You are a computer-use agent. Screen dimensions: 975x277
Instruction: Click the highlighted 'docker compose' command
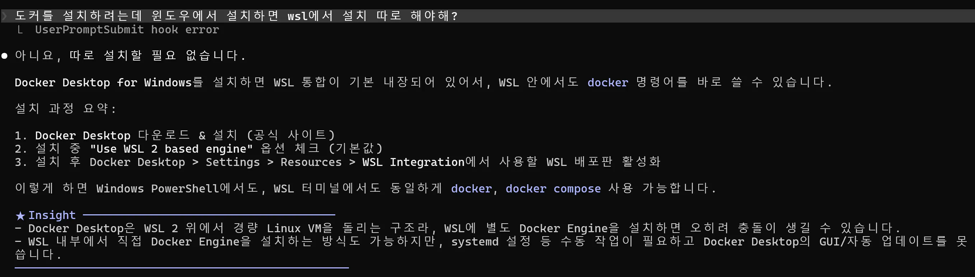(x=553, y=188)
